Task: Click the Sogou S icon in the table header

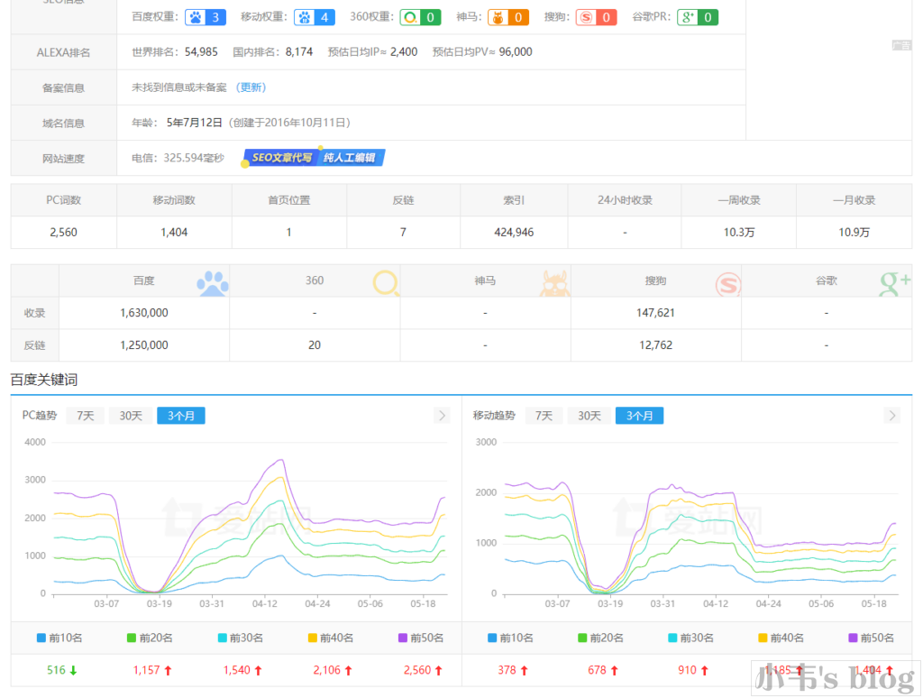Action: click(727, 285)
